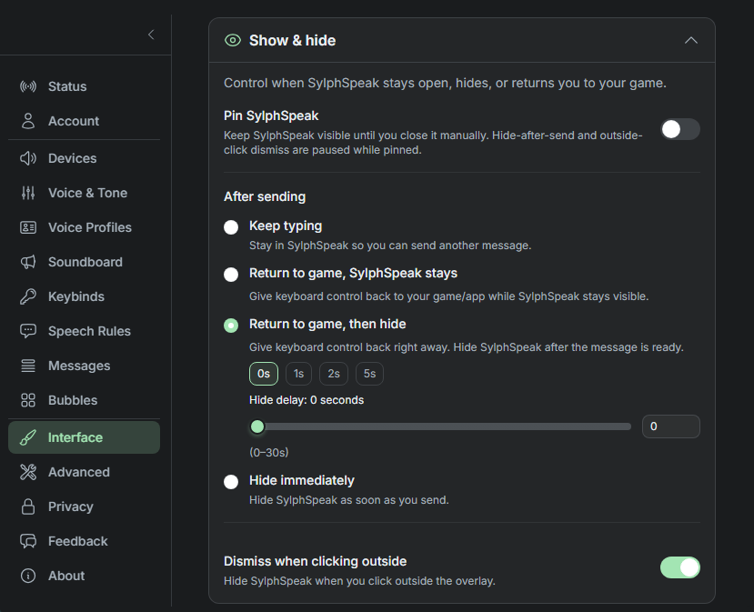The image size is (754, 612).
Task: Go to the Soundboard page
Action: tap(85, 262)
